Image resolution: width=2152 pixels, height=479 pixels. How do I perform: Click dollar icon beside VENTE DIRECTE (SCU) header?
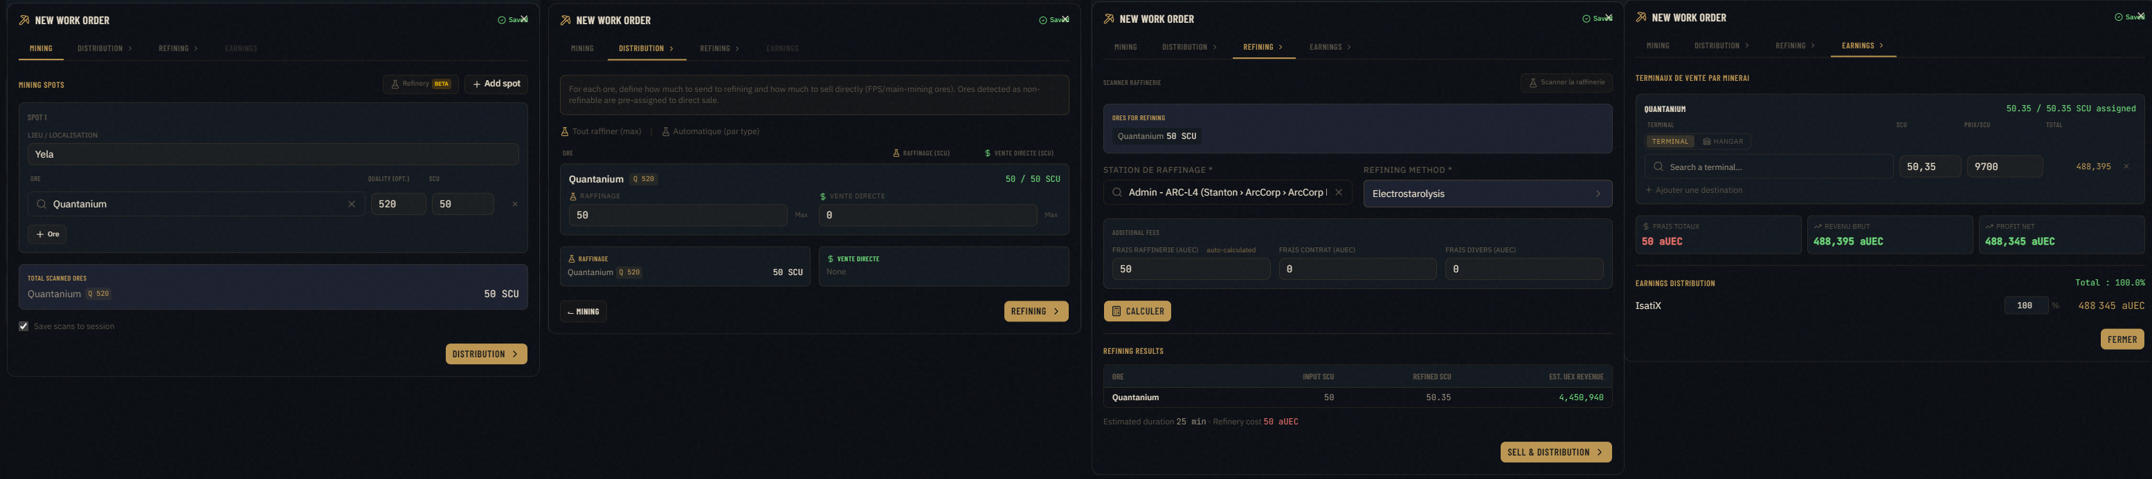pyautogui.click(x=988, y=153)
